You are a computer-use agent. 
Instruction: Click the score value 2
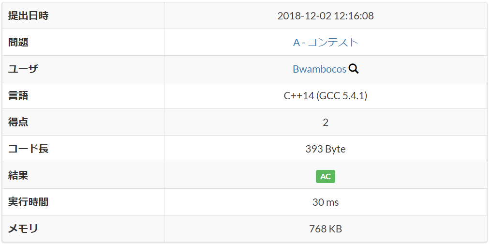[x=325, y=122]
